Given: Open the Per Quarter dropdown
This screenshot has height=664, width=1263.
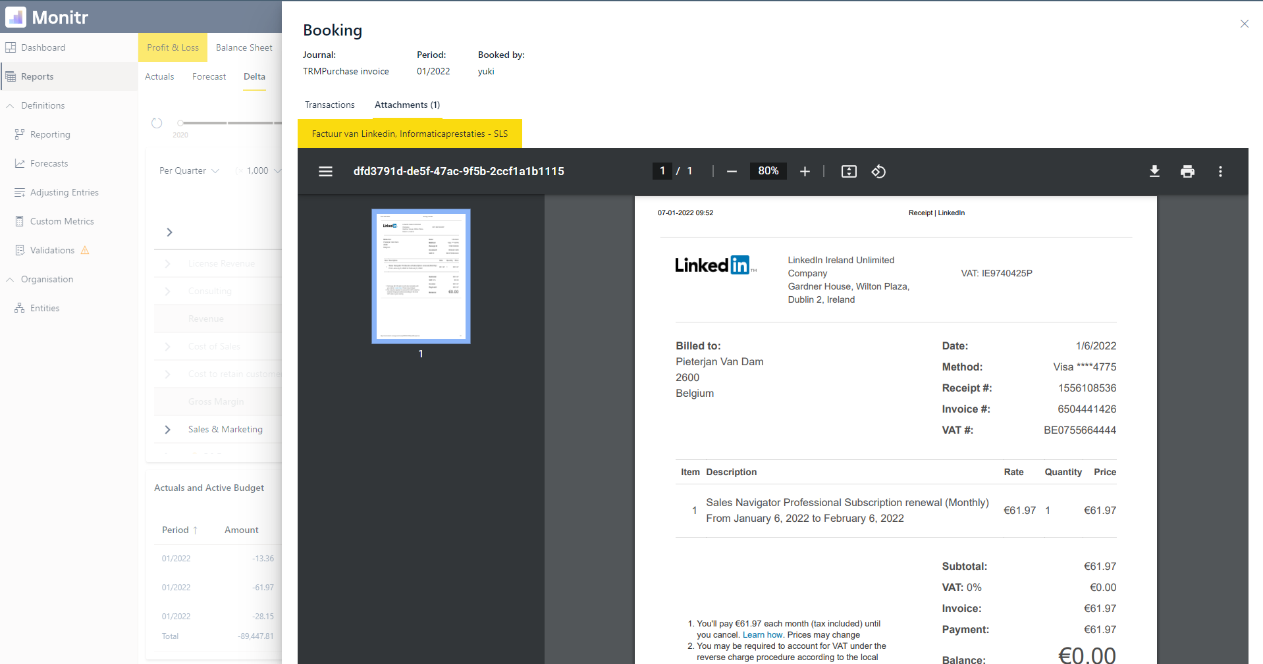Looking at the screenshot, I should click(x=188, y=170).
